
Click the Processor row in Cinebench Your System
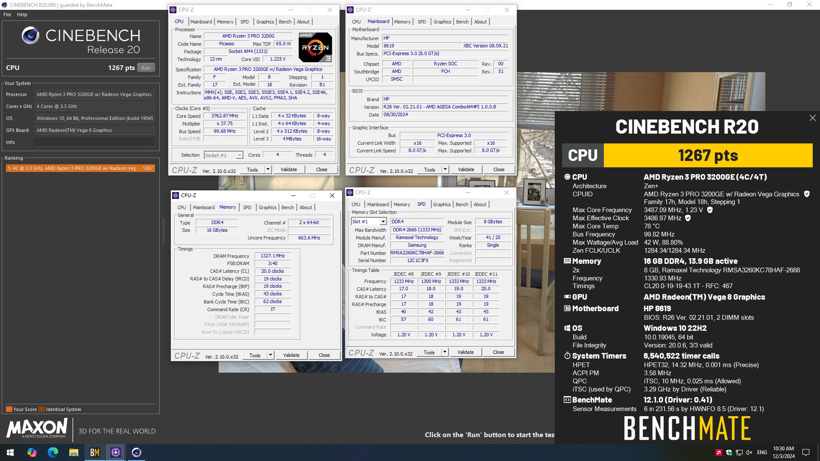(80, 94)
